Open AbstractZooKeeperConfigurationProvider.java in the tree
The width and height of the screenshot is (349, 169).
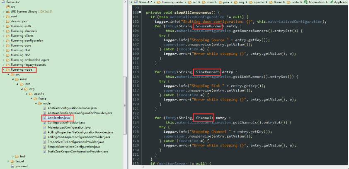80,113
